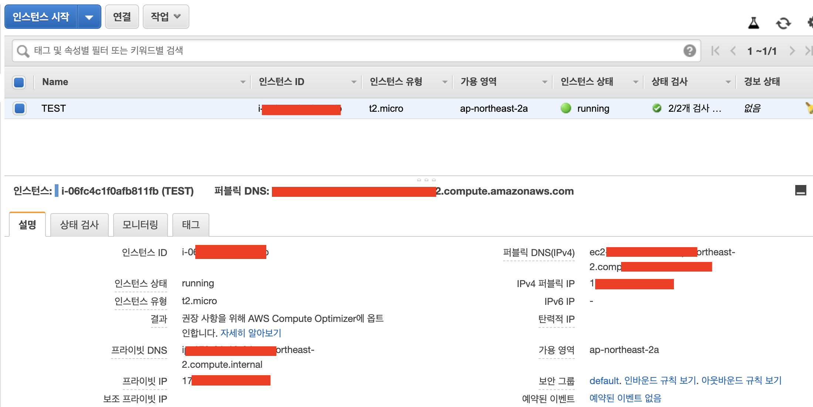
Task: Click the green running status icon
Action: [x=566, y=108]
